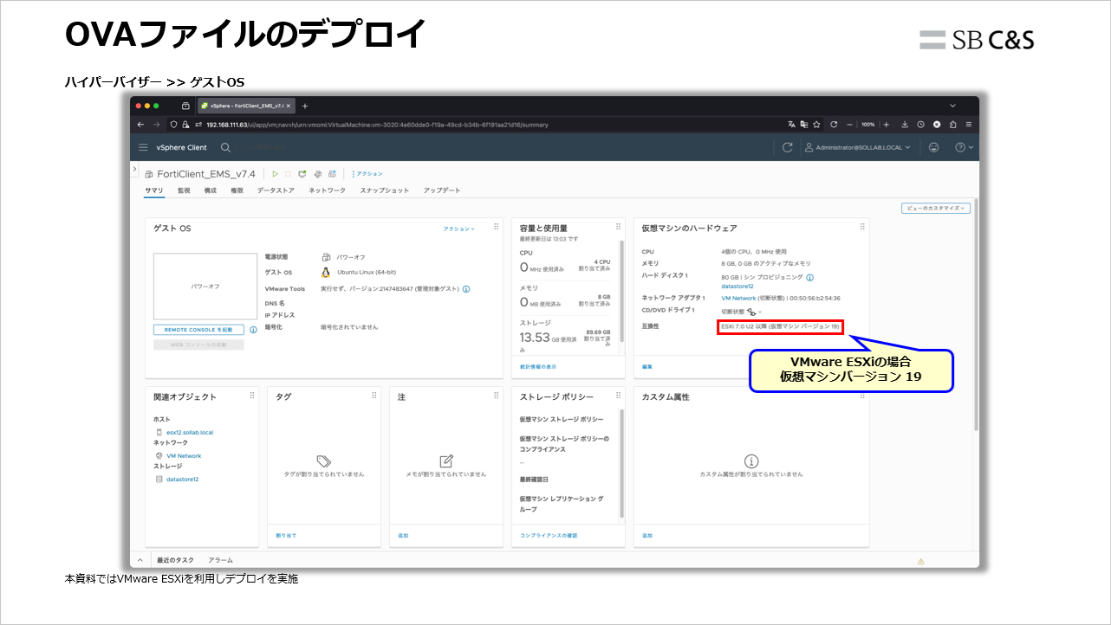This screenshot has width=1111, height=625.
Task: Open the browser downloads icon
Action: [905, 124]
